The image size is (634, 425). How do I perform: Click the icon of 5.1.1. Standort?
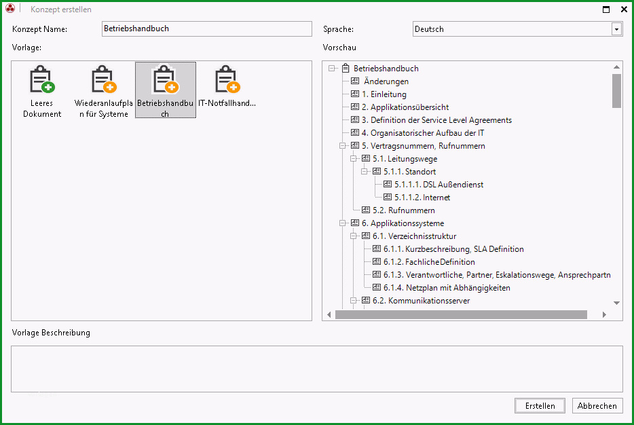[x=377, y=172]
